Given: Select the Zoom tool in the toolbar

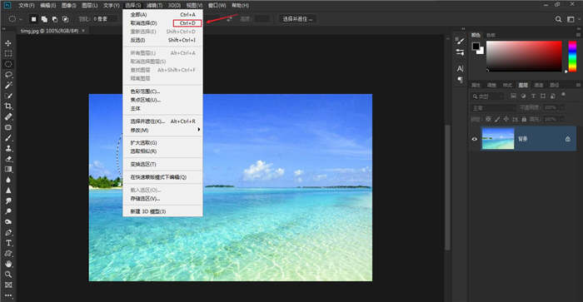Looking at the screenshot, I should click(x=8, y=275).
